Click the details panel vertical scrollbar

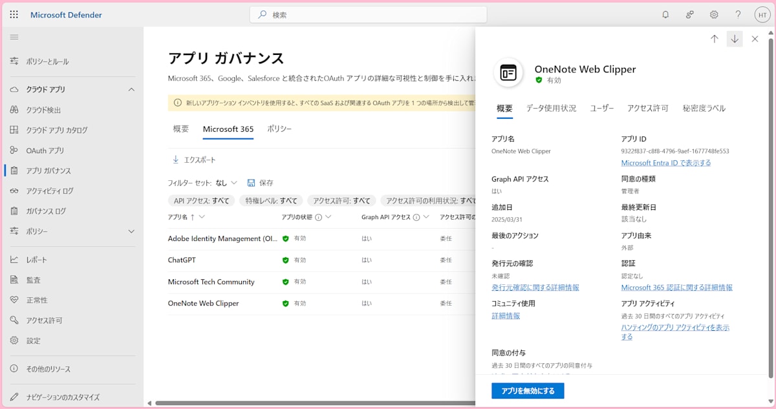coord(770,208)
